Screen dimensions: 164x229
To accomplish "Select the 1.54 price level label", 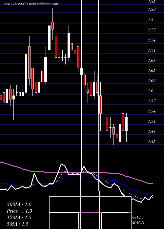I will point(152,111).
